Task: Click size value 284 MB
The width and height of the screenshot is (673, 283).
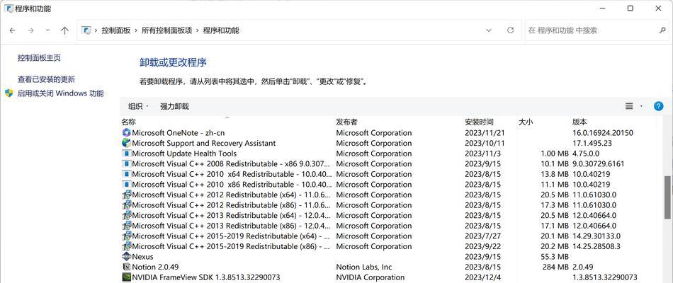Action: [x=557, y=267]
